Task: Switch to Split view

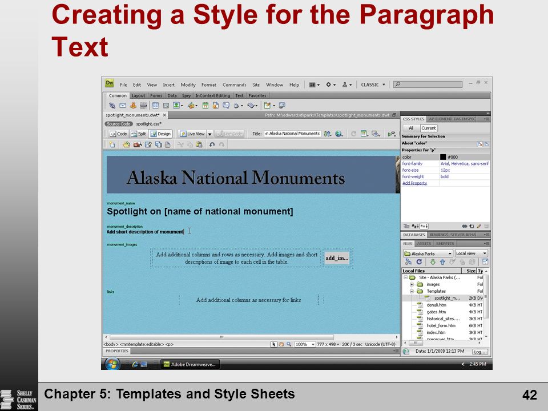Action: coord(138,134)
